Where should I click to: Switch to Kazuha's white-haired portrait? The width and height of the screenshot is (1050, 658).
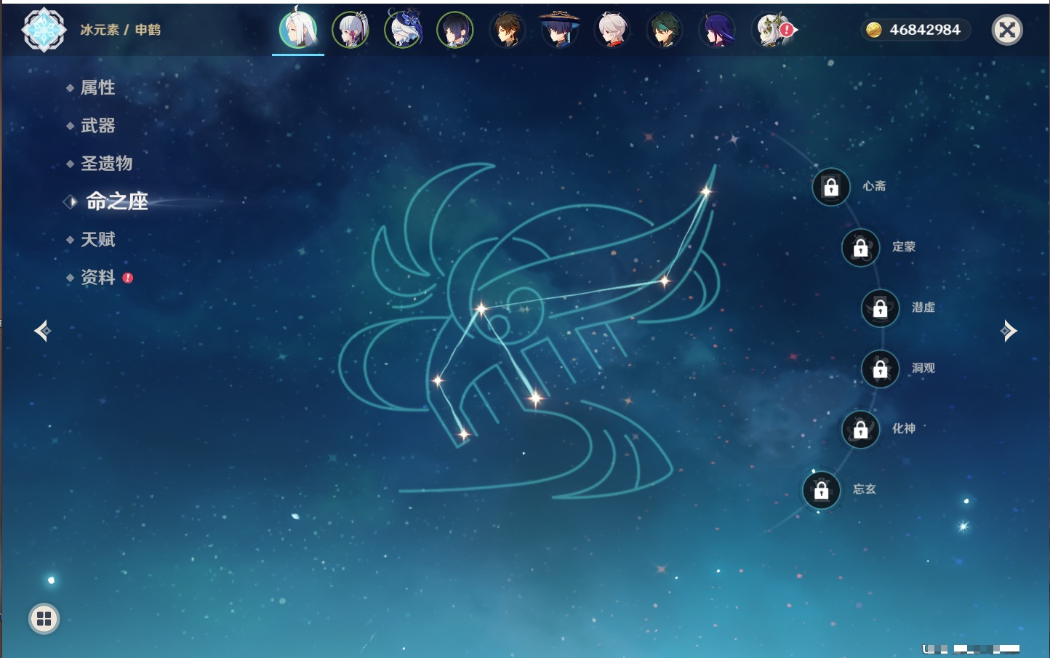[x=612, y=31]
